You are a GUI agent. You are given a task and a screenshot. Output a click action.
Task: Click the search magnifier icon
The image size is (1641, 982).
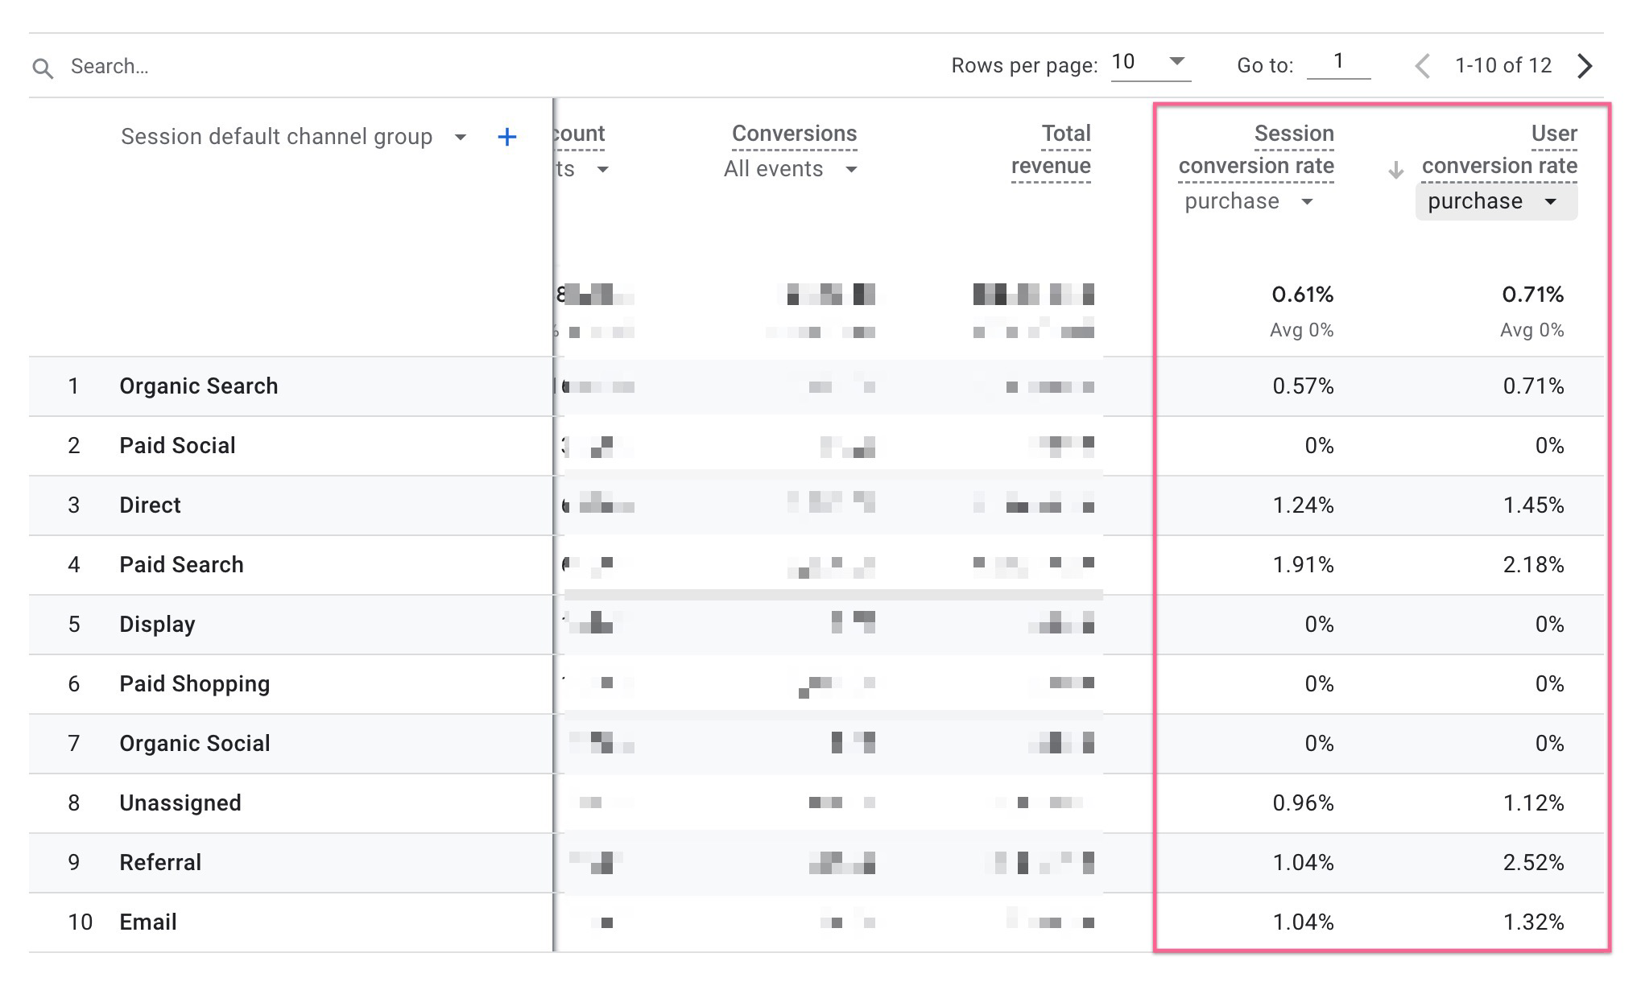pyautogui.click(x=43, y=67)
